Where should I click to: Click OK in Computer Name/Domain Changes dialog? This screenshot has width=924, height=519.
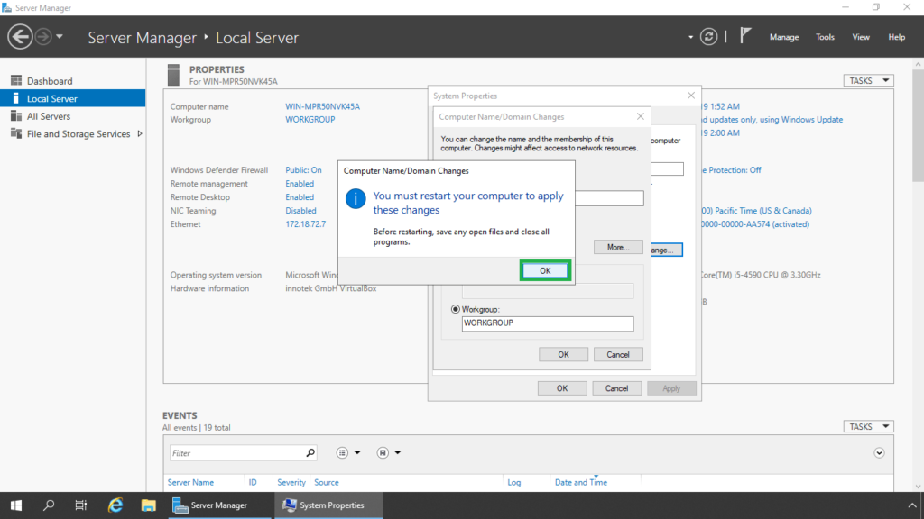(x=563, y=354)
